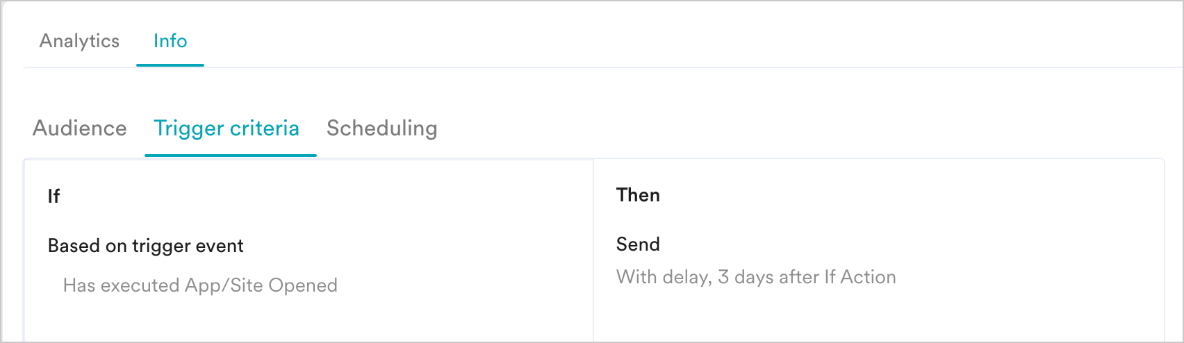
Task: Click the "Has executed" phrase
Action: pos(122,285)
